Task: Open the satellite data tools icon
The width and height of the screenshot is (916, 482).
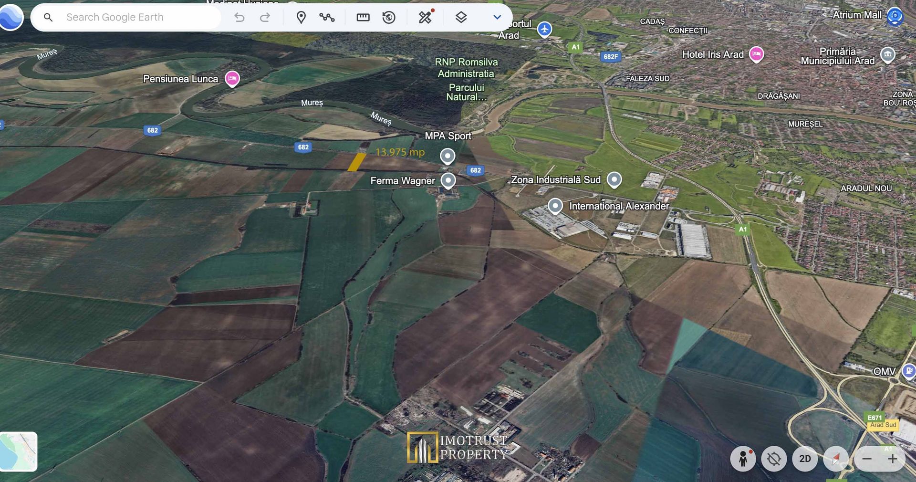Action: [425, 17]
